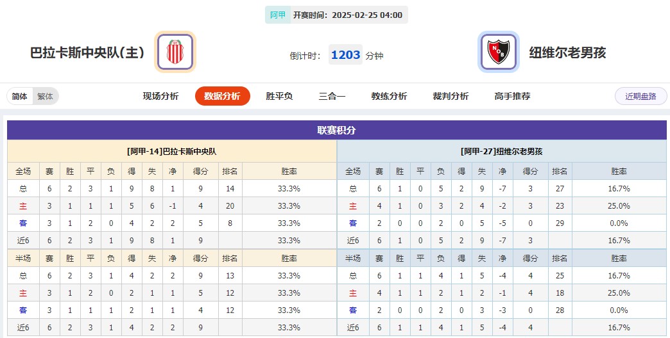Click the [阿甲-14]巴拉卡斯中央队 table header
Image resolution: width=670 pixels, height=338 pixels.
172,152
